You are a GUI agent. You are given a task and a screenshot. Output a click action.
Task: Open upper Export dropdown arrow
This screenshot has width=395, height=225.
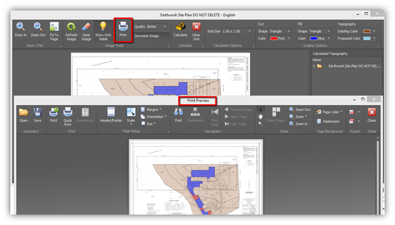point(359,112)
